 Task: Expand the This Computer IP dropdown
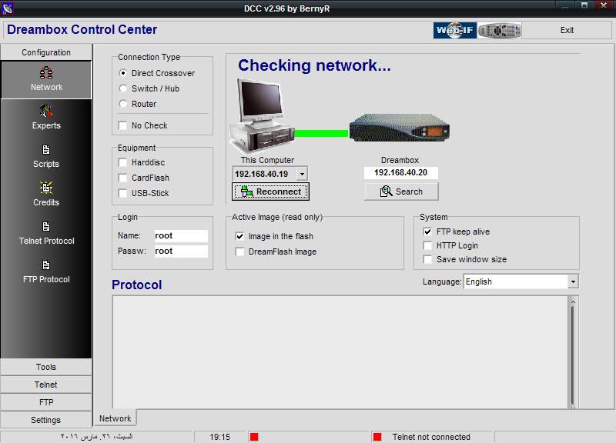tap(302, 174)
